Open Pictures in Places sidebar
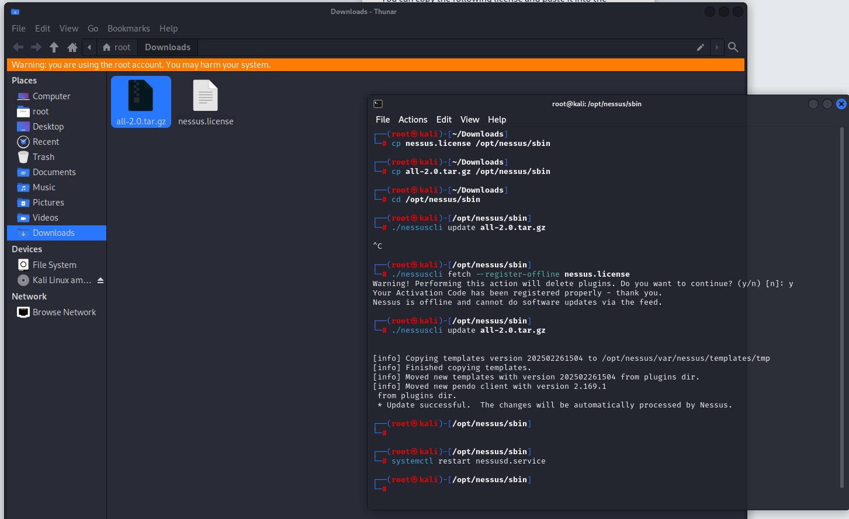 [x=57, y=203]
